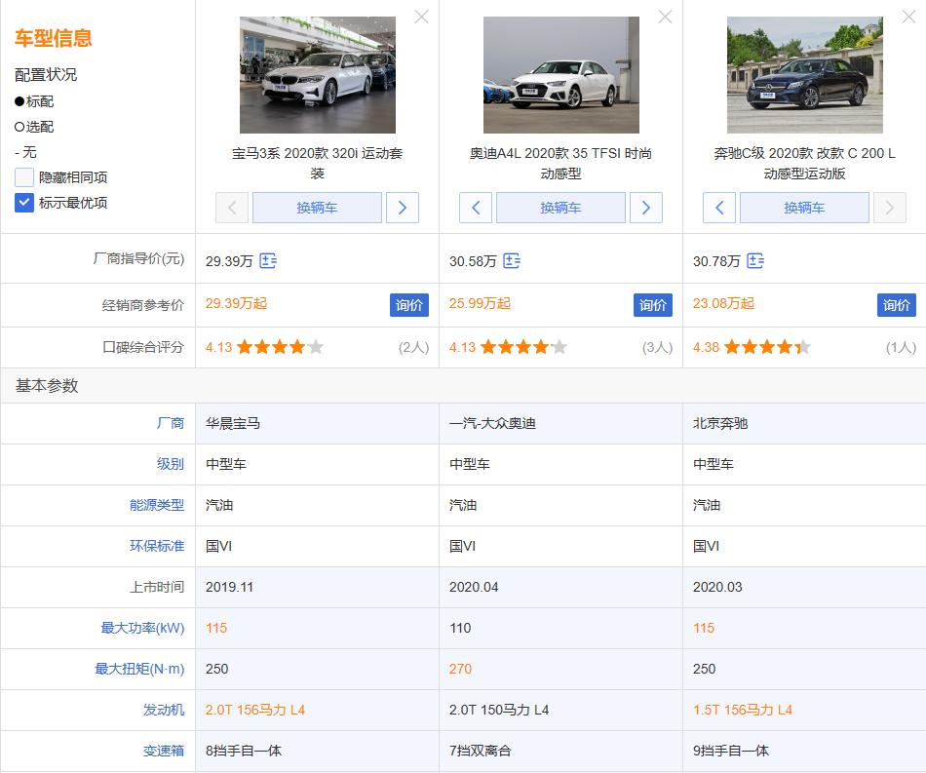
Task: Click 换辆车 for the 宝马3系 column
Action: click(x=317, y=208)
